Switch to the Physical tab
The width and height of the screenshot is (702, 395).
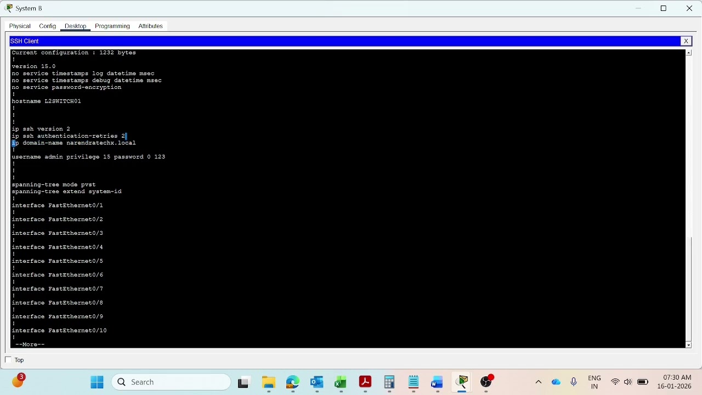[20, 26]
